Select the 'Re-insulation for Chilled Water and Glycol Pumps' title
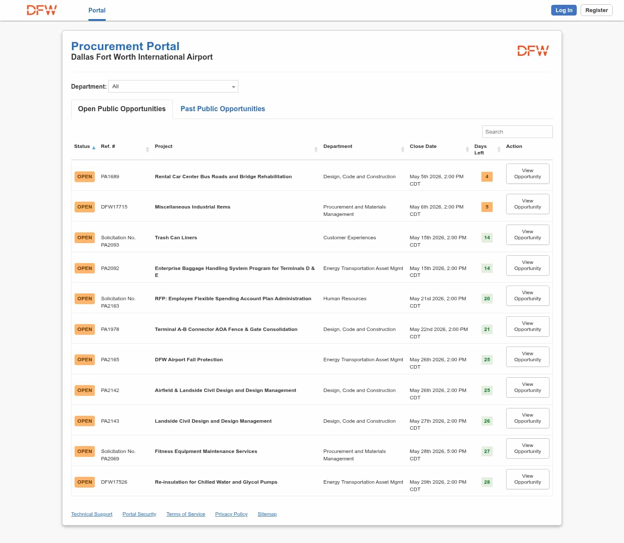This screenshot has width=624, height=543. 216,482
